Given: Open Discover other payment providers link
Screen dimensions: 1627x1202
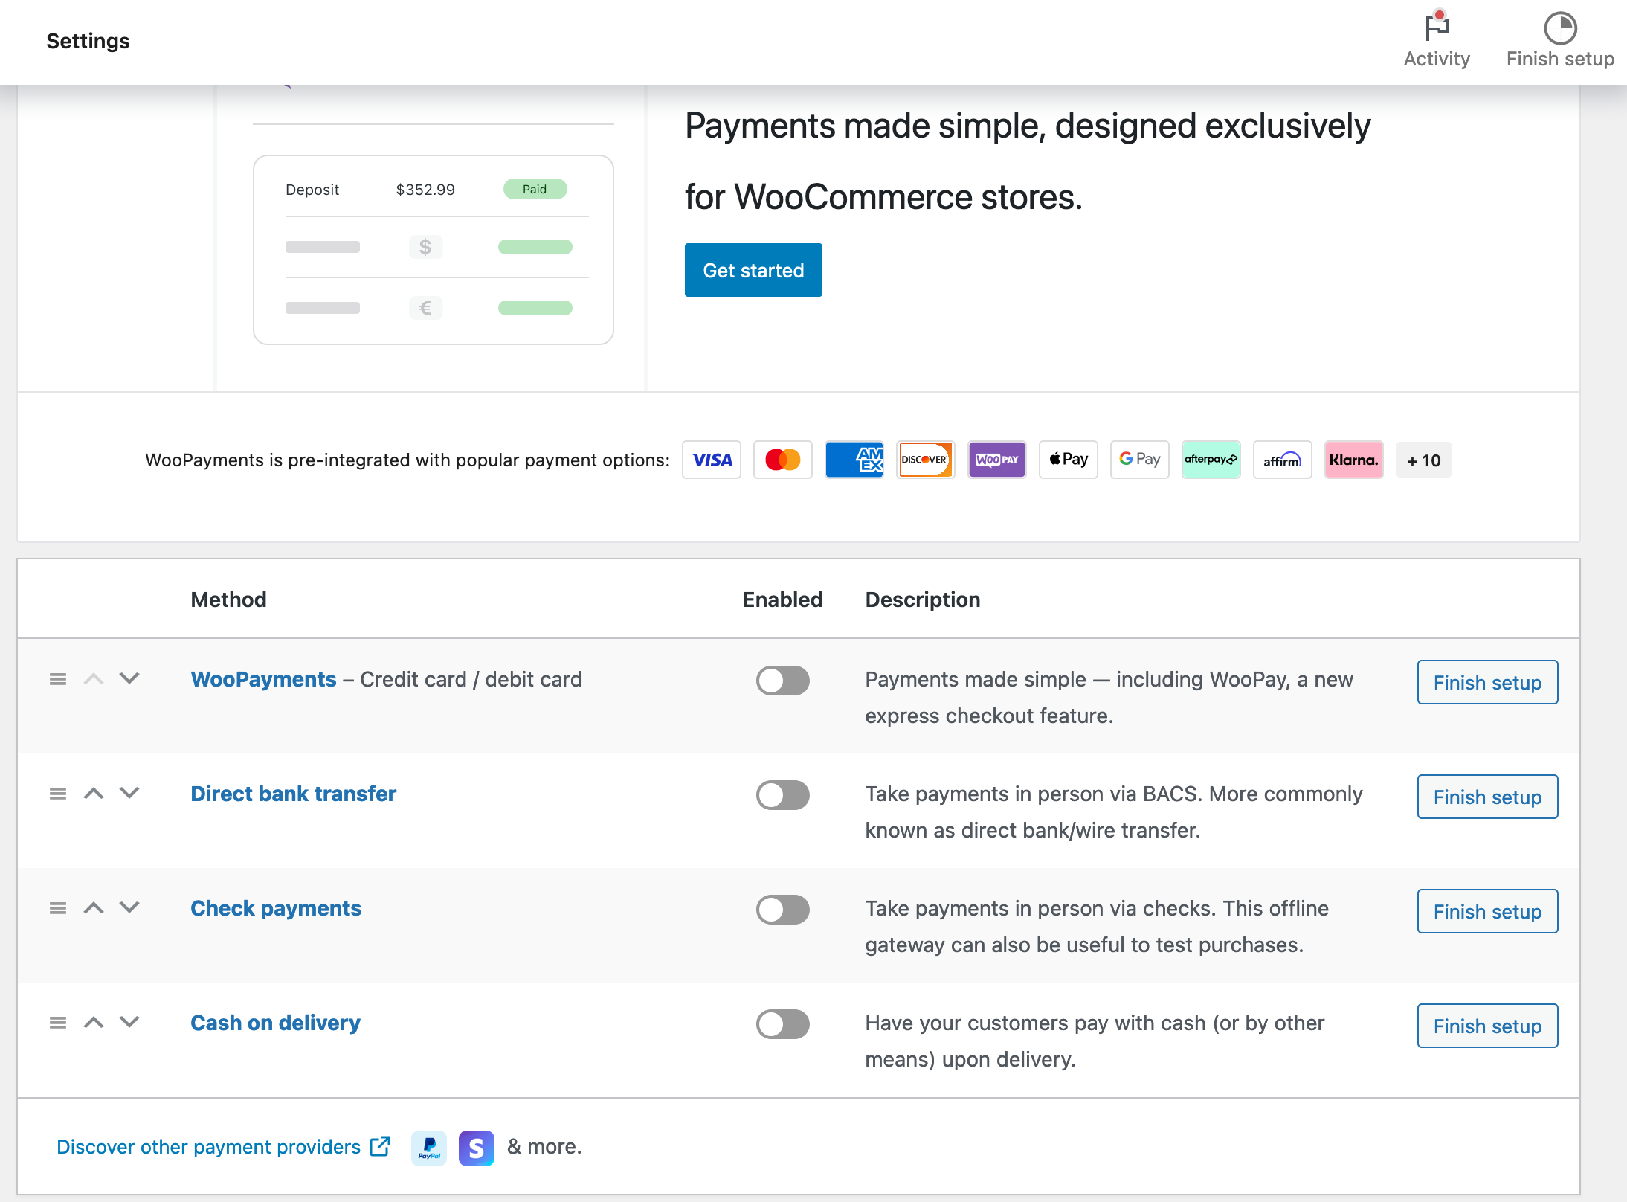Looking at the screenshot, I should [x=208, y=1146].
